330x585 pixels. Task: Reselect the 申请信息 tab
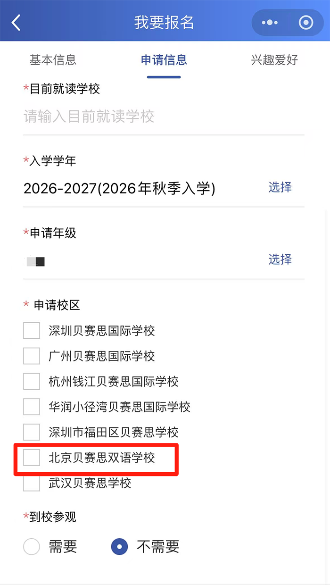coord(164,60)
